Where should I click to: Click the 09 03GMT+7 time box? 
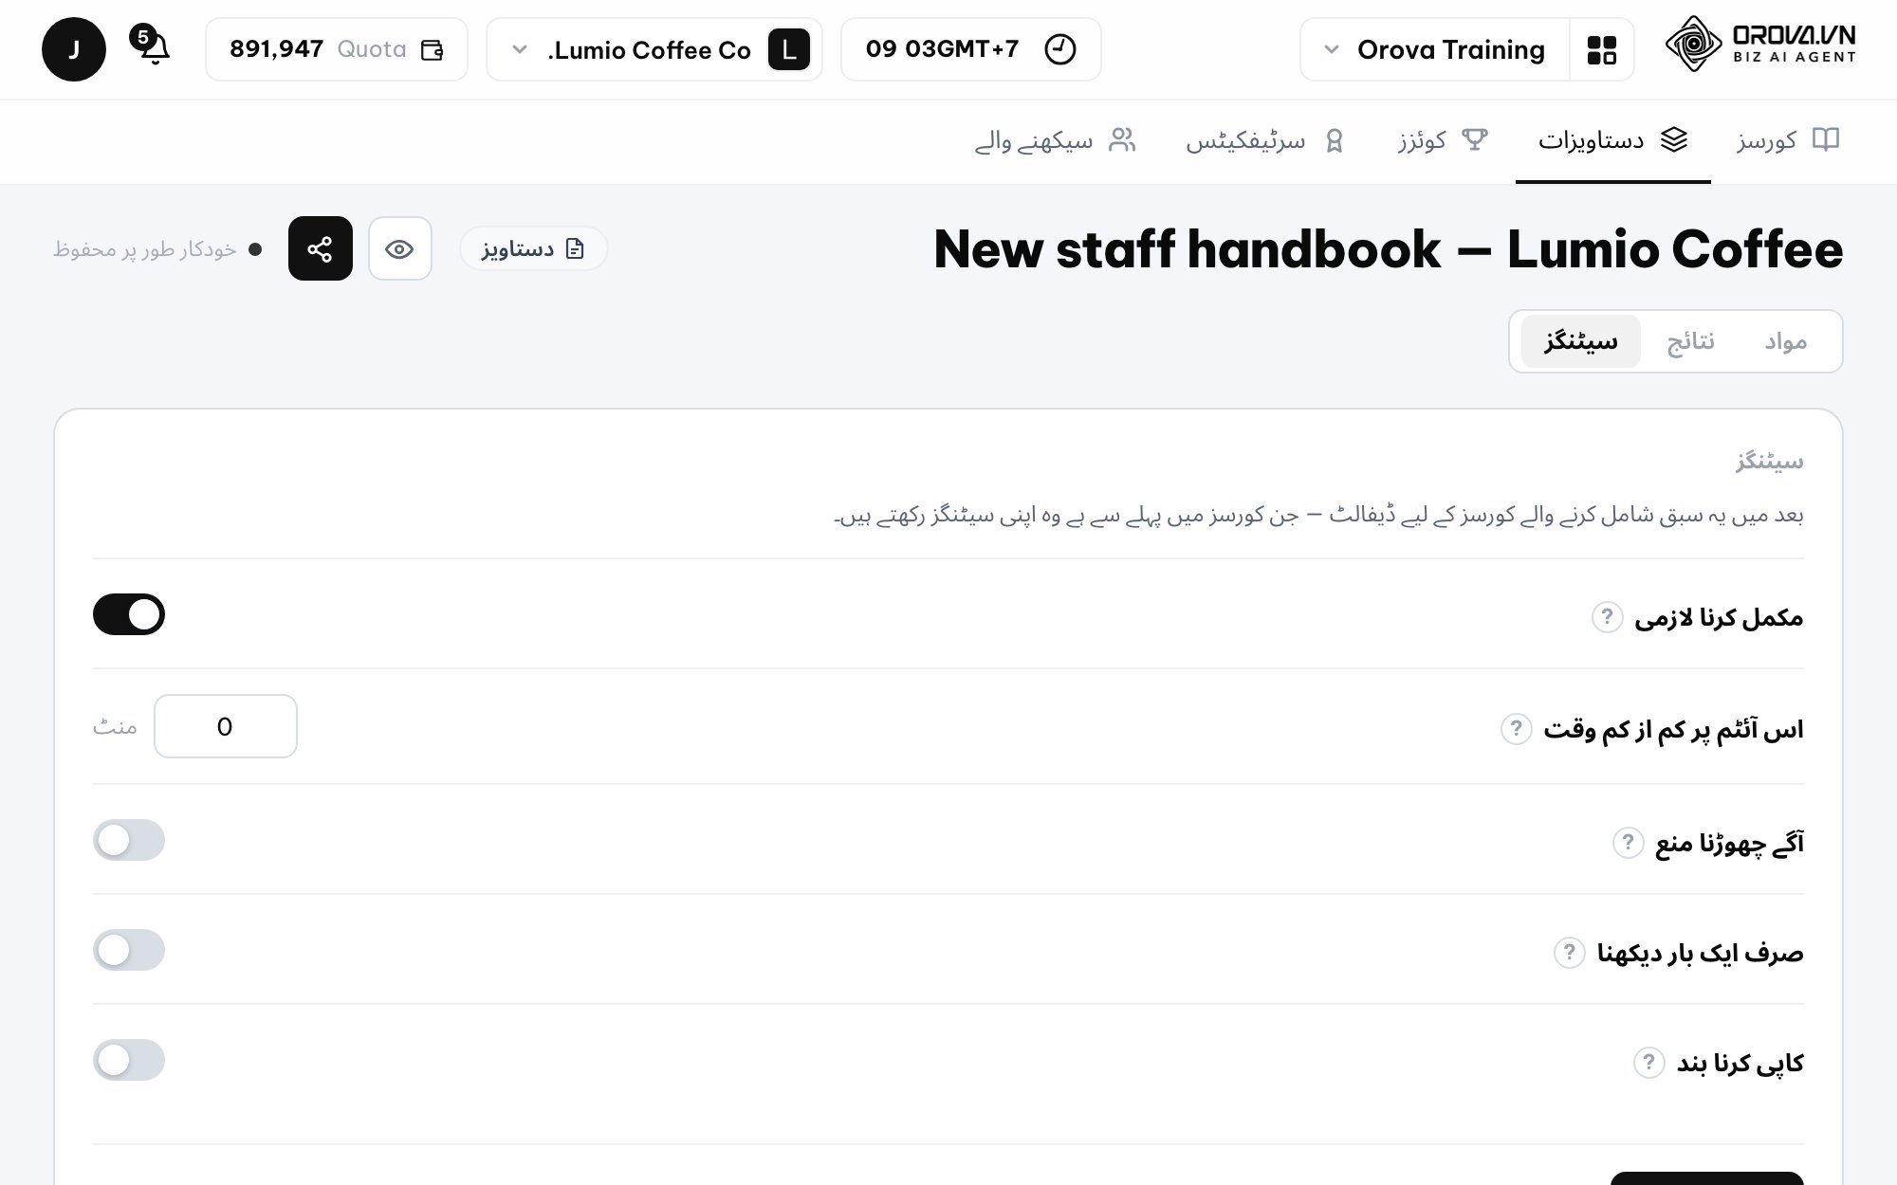coord(971,49)
